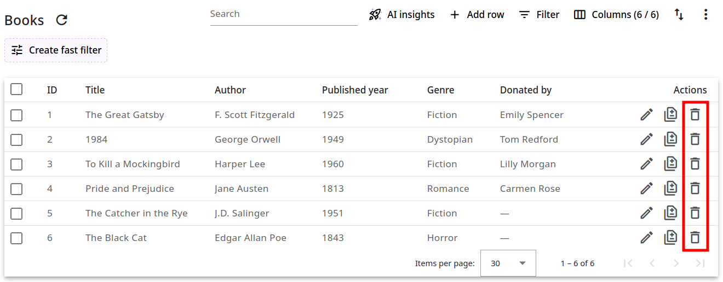
Task: Open the Filter panel
Action: [x=539, y=15]
